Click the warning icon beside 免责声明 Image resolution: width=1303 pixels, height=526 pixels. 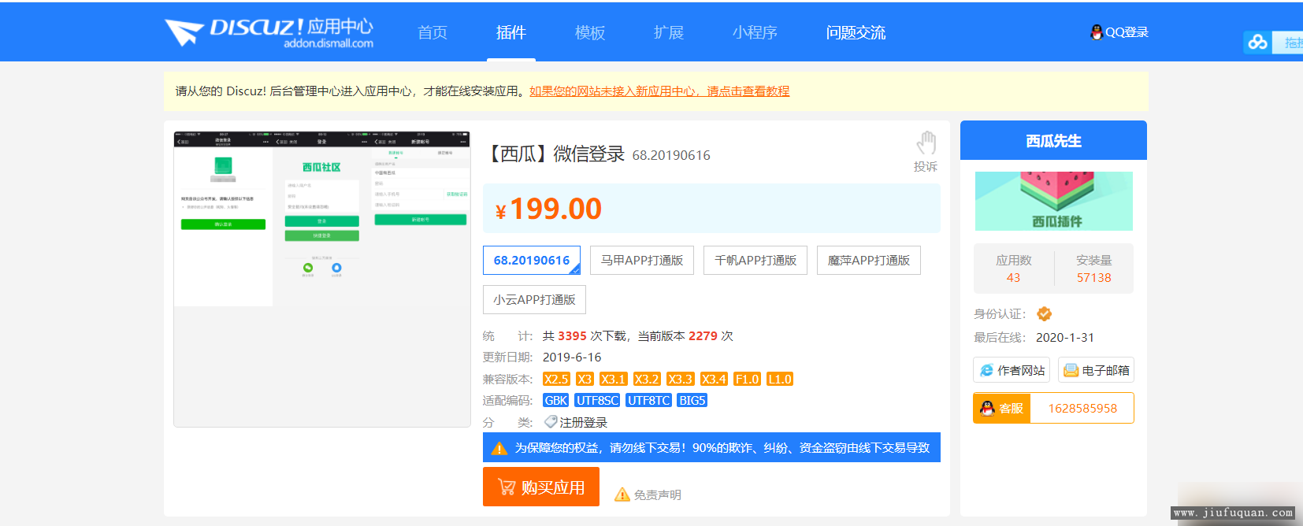pos(622,495)
